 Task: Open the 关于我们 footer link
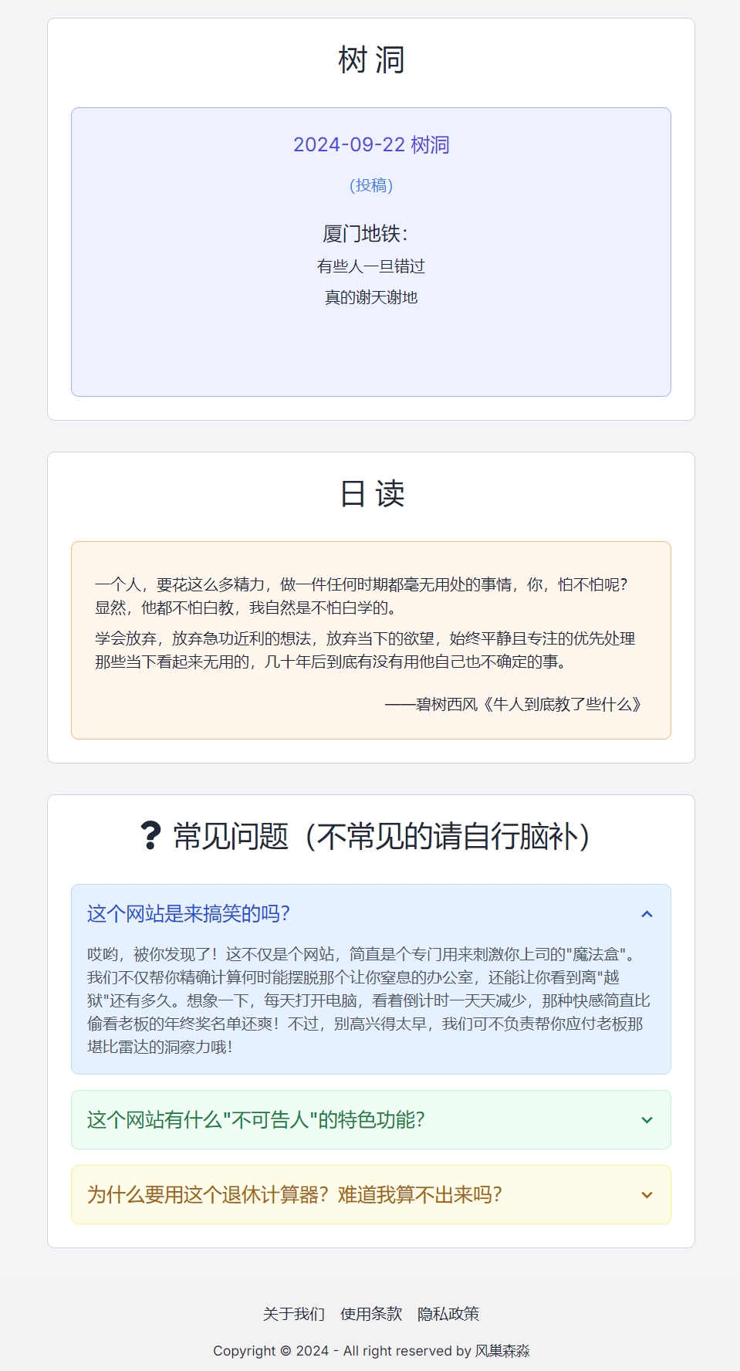[x=293, y=1314]
